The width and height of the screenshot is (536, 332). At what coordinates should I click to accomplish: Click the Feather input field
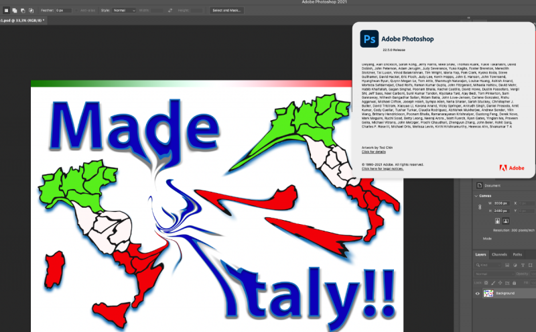(x=64, y=11)
